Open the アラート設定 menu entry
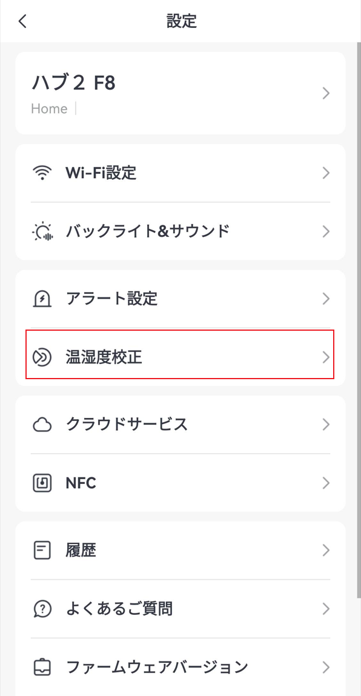The width and height of the screenshot is (361, 696). 180,299
